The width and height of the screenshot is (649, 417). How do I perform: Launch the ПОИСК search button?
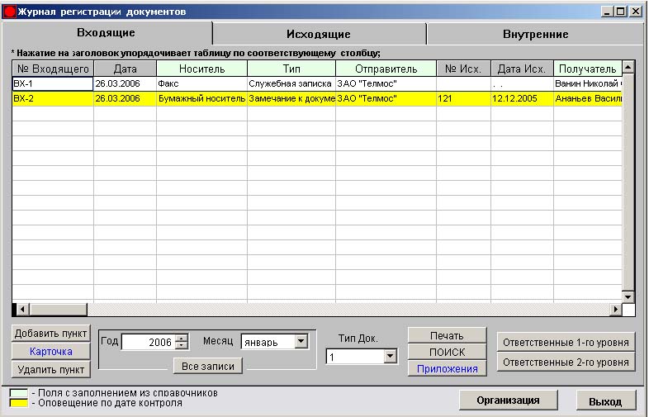pyautogui.click(x=448, y=352)
